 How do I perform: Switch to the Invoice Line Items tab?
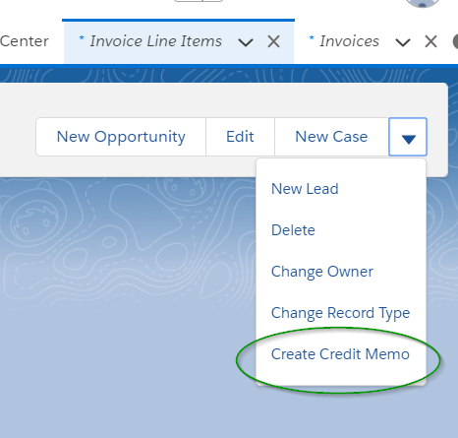click(150, 41)
